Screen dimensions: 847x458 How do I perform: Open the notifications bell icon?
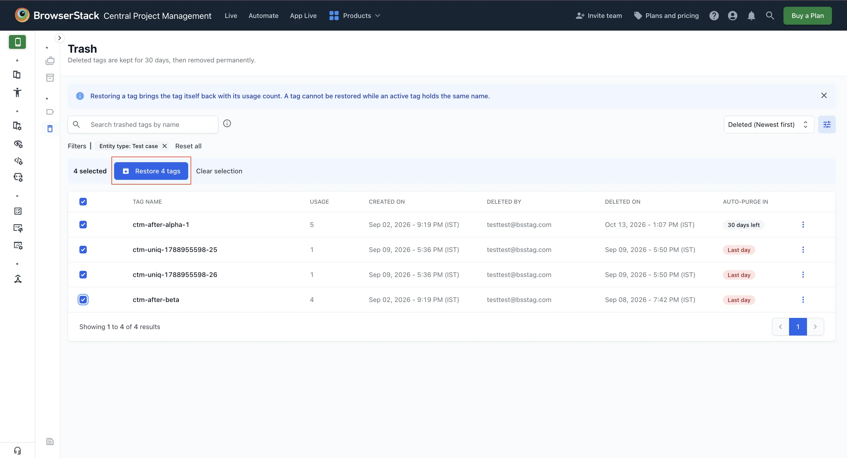[x=751, y=16]
